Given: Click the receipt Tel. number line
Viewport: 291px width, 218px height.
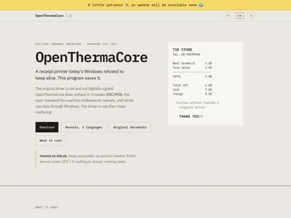Looking at the screenshot, I should click(x=186, y=54).
